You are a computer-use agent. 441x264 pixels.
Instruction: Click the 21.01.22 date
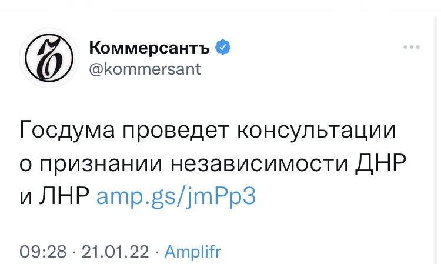click(x=115, y=251)
